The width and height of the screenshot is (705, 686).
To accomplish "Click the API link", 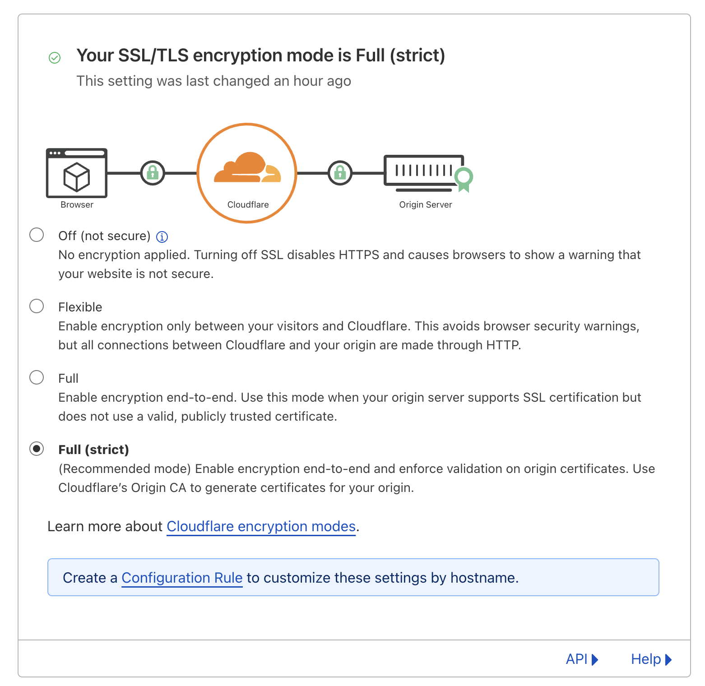I will coord(577,659).
